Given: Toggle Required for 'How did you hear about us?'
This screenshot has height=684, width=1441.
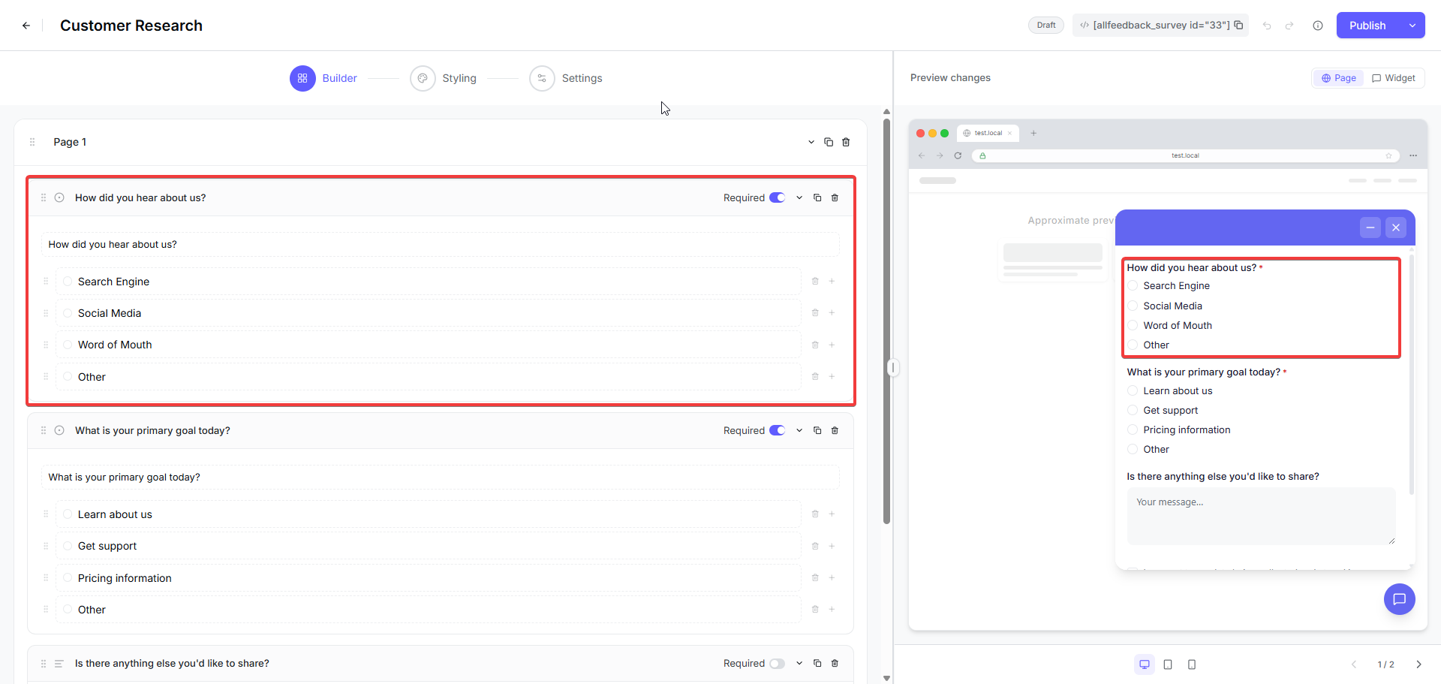Looking at the screenshot, I should coord(778,198).
